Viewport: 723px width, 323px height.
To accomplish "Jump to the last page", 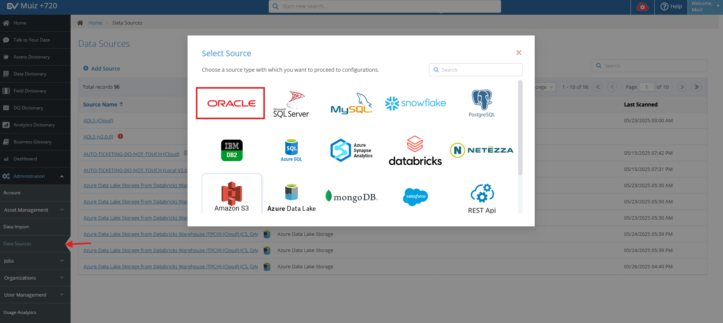I will [x=697, y=87].
